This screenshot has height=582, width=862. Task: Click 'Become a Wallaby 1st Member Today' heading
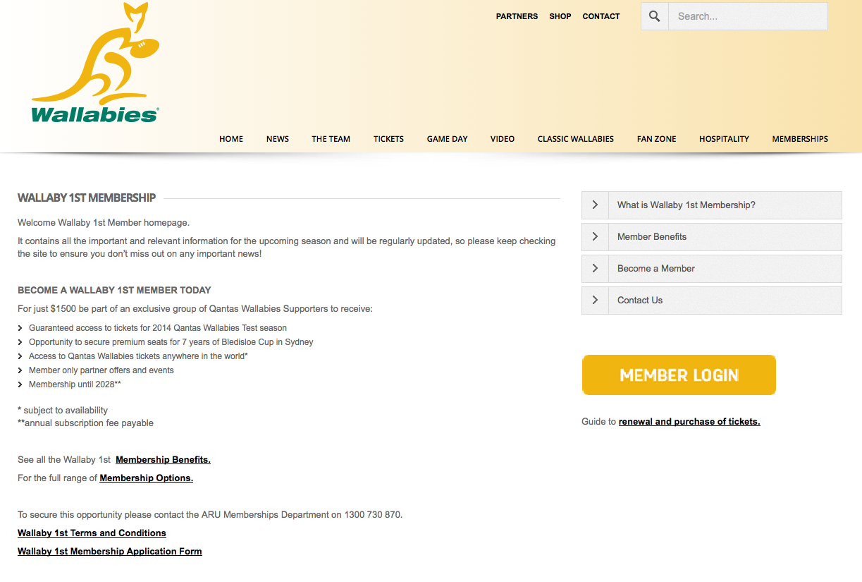click(x=114, y=290)
